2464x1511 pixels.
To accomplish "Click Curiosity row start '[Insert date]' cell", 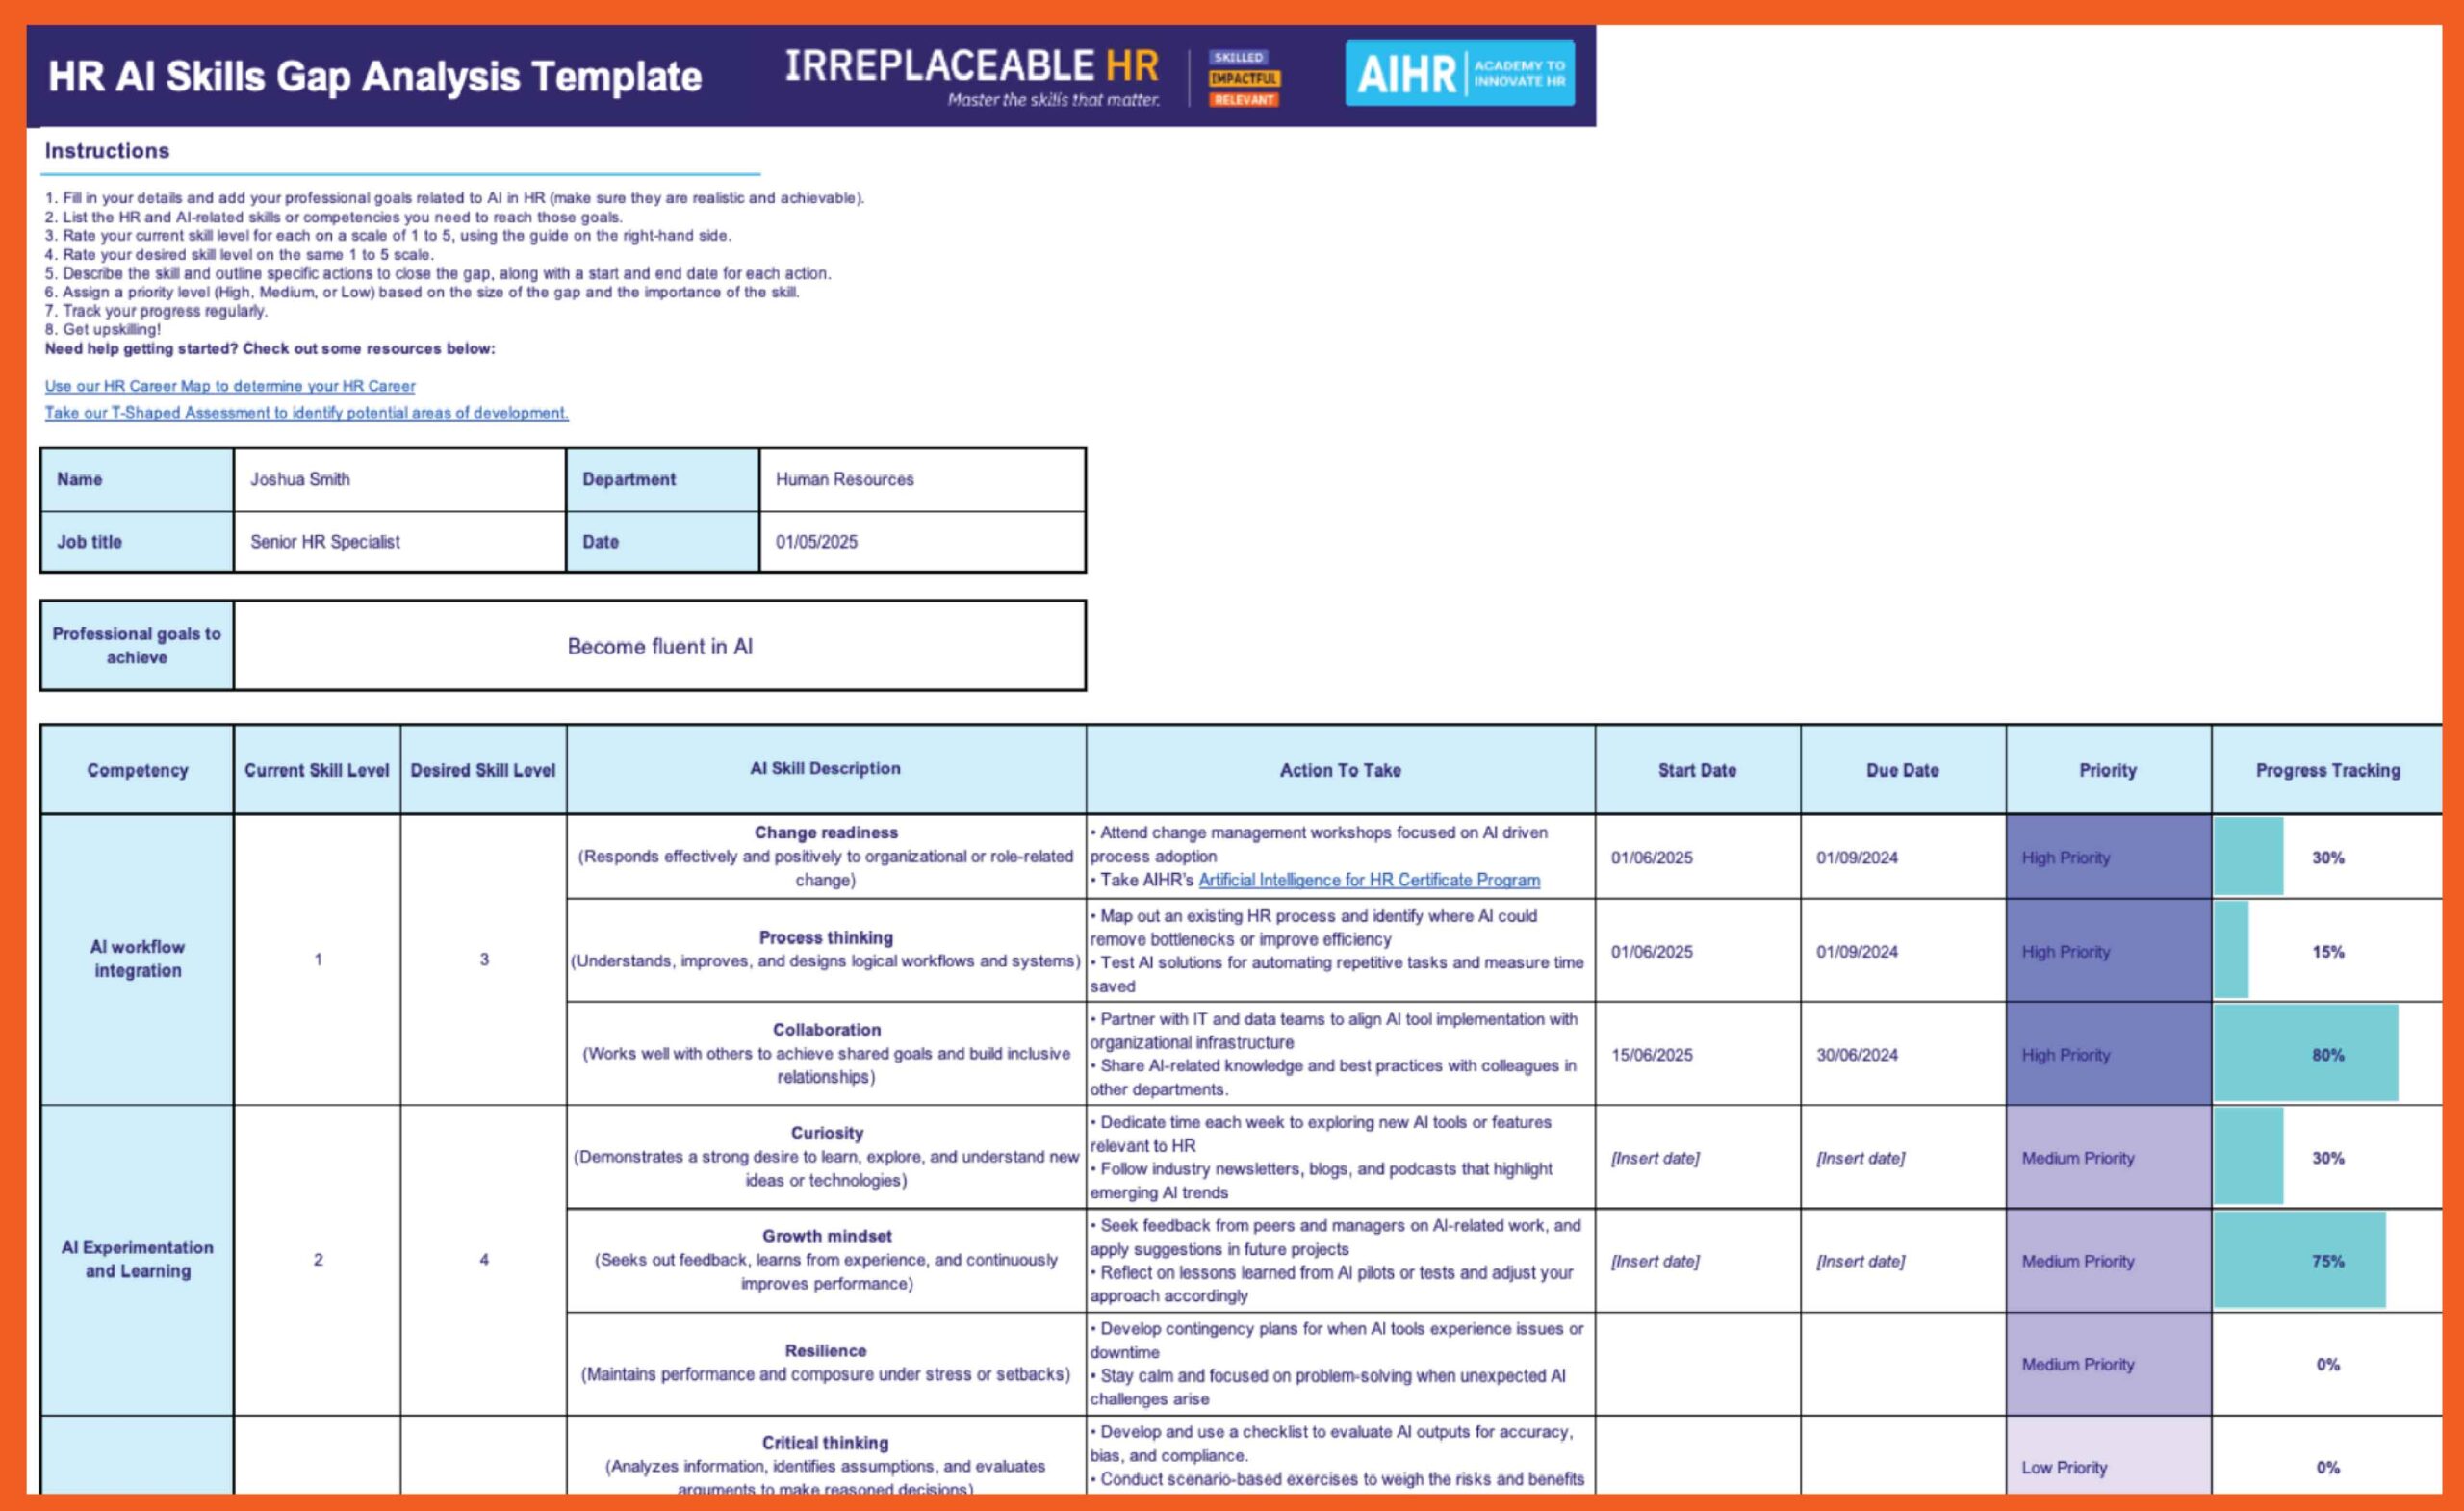I will click(x=1697, y=1158).
